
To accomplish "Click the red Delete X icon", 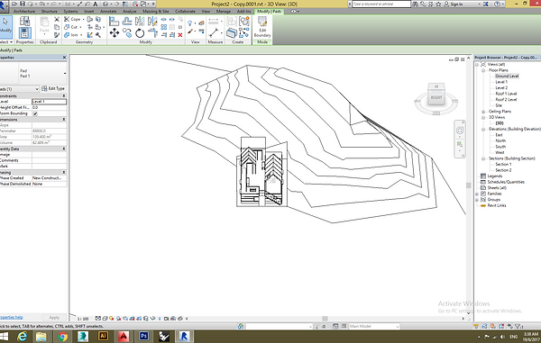I will [x=180, y=35].
